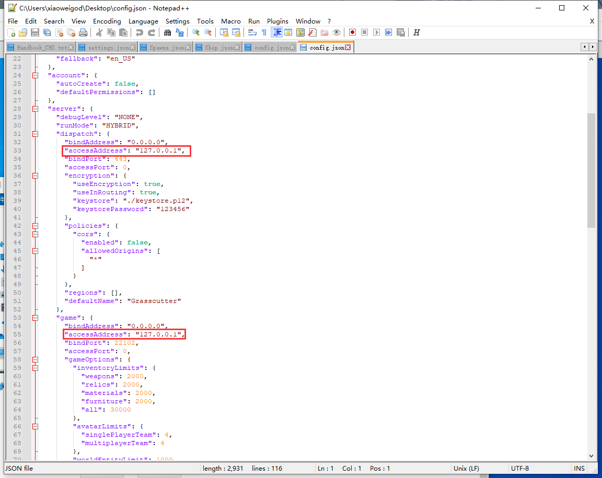Toggle Show All Characters pilcrow button
Viewport: 602px width, 478px height.
click(264, 32)
